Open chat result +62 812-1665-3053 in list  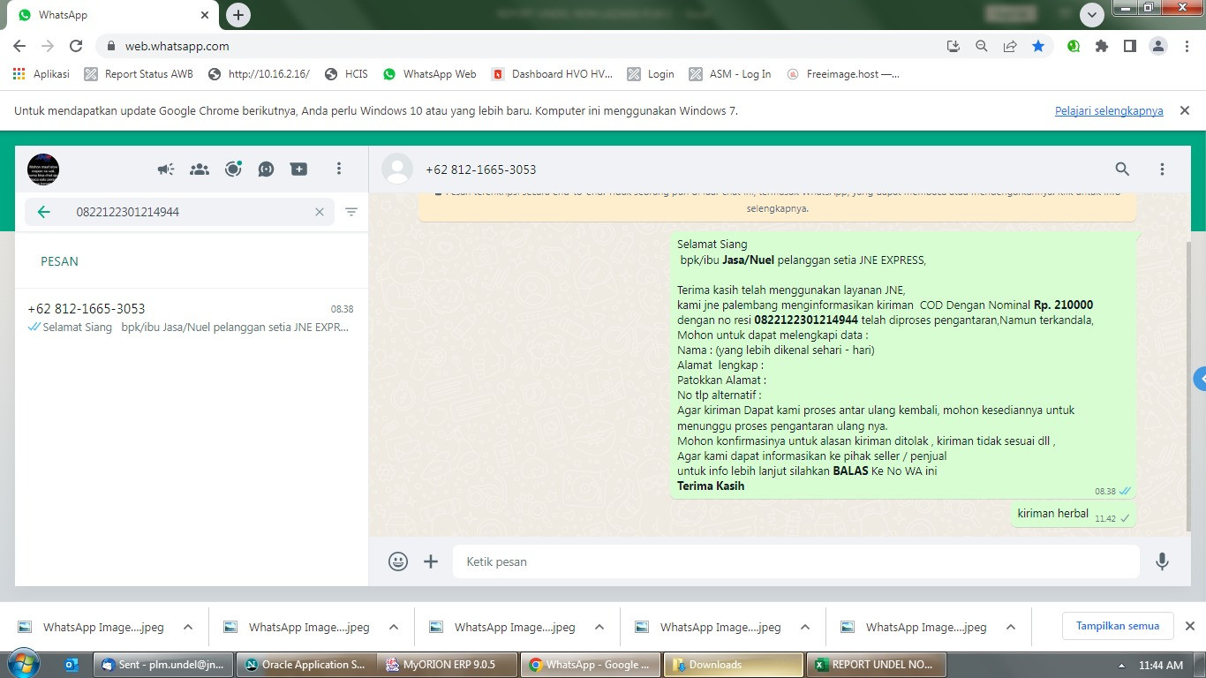(x=191, y=318)
